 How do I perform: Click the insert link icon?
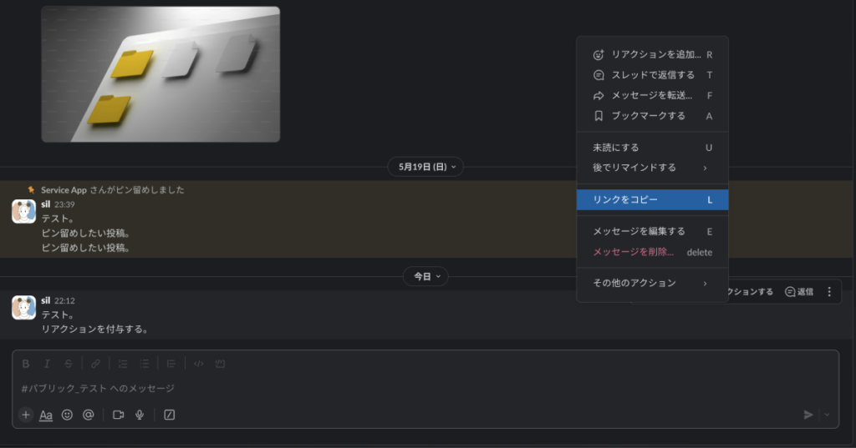[95, 364]
